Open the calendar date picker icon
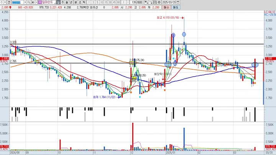Image resolution: width=276 pixels, height=155 pixels. point(178,2)
